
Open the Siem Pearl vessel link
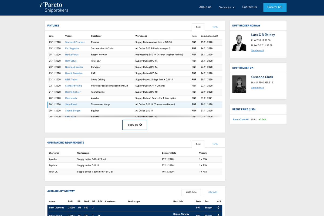point(71,104)
